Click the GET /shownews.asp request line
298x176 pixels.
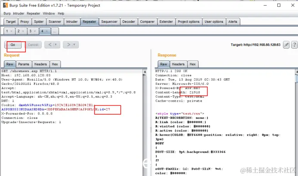click(x=29, y=71)
